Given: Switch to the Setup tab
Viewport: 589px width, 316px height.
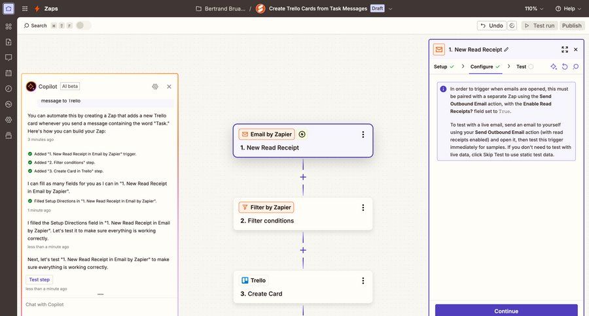Looking at the screenshot, I should tap(444, 67).
